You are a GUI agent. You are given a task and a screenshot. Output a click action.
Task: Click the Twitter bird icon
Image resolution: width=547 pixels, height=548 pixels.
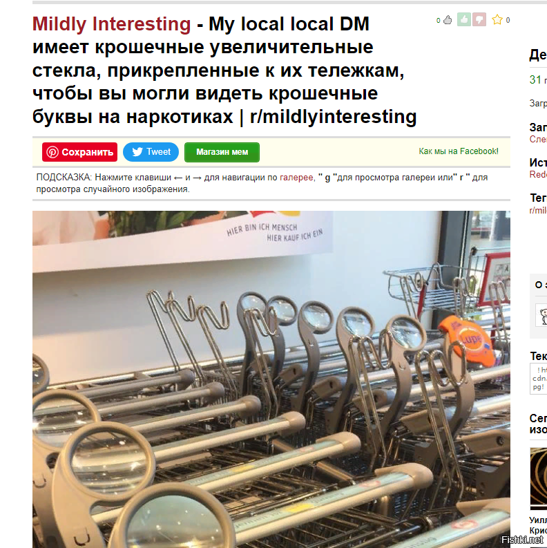click(x=137, y=151)
